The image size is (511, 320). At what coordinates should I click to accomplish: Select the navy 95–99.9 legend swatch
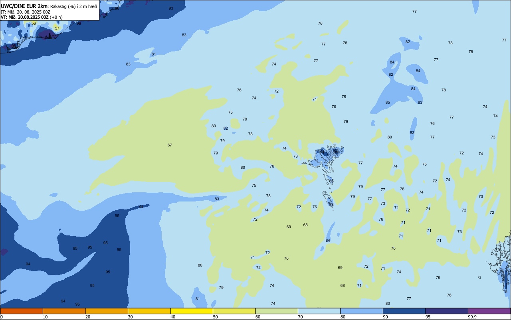point(447,311)
